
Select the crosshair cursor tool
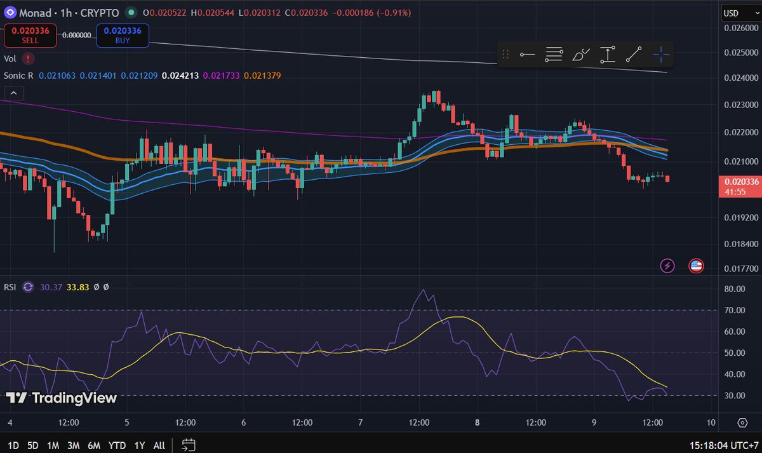(661, 55)
